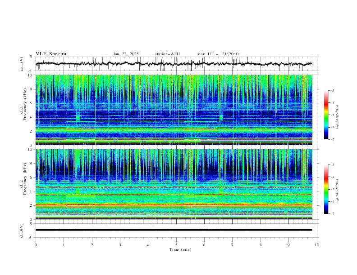Screen dimensions: 357x275
Task: Click the ch.2 'Frequency (kHz)' axis label
Action: [25, 178]
